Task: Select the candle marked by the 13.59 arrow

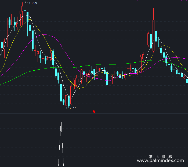Action: 25,10
